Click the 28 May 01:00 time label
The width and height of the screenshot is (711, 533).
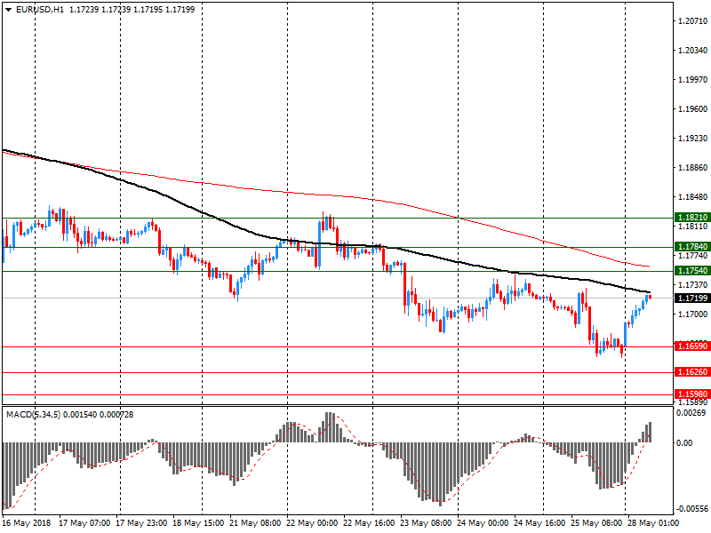click(653, 523)
